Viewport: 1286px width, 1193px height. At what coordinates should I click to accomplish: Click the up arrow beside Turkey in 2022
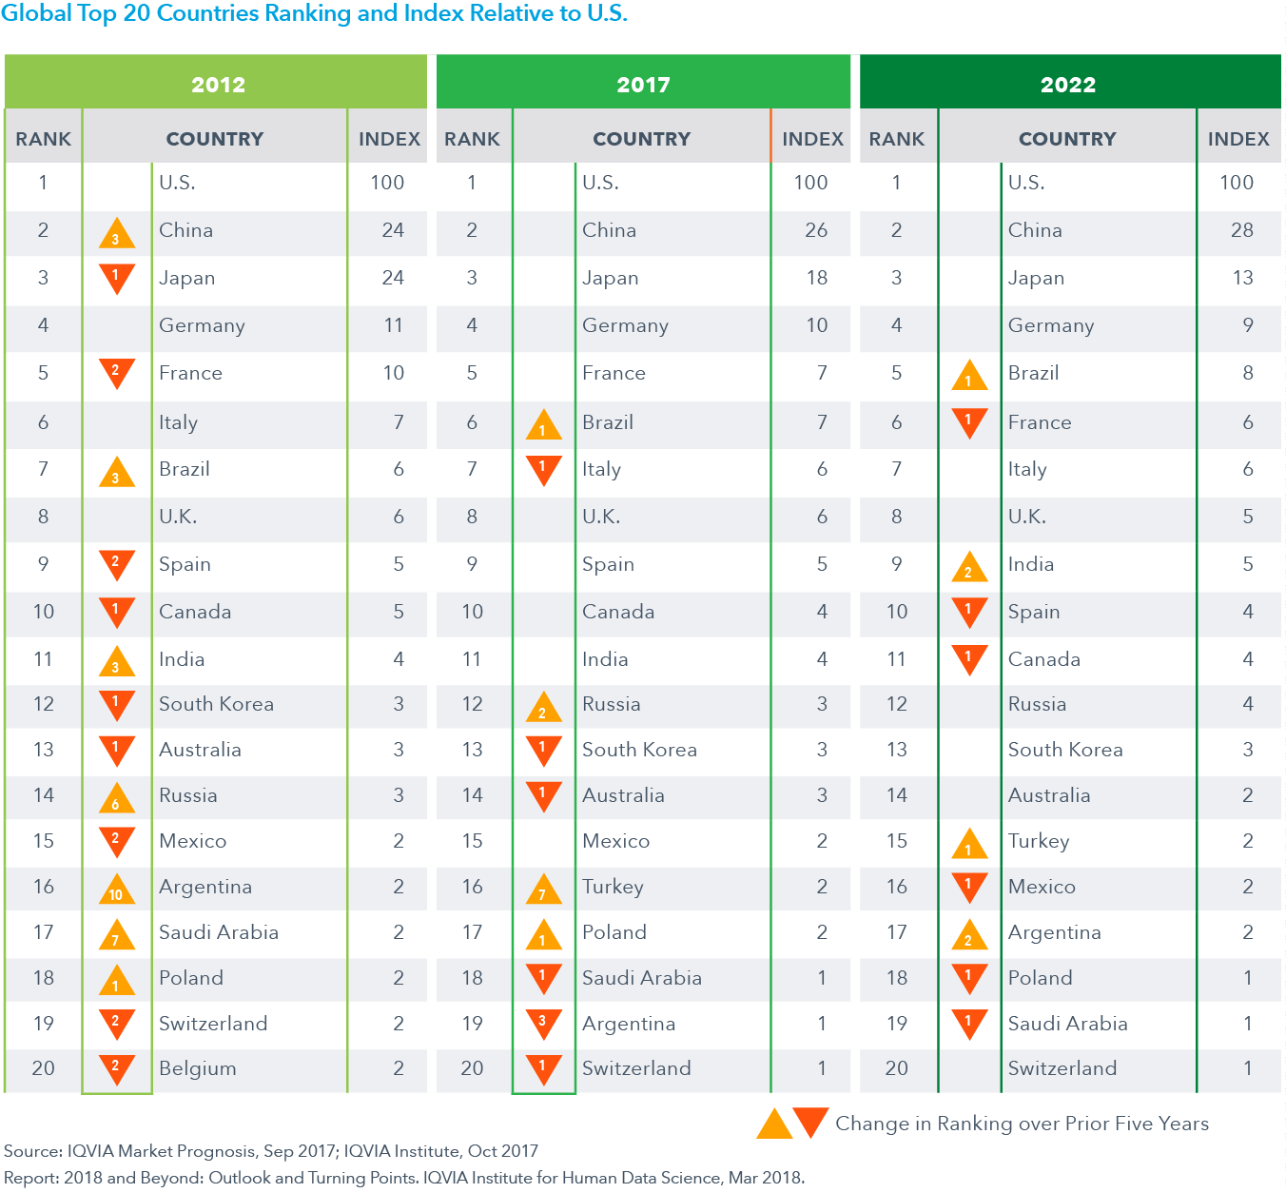[968, 844]
